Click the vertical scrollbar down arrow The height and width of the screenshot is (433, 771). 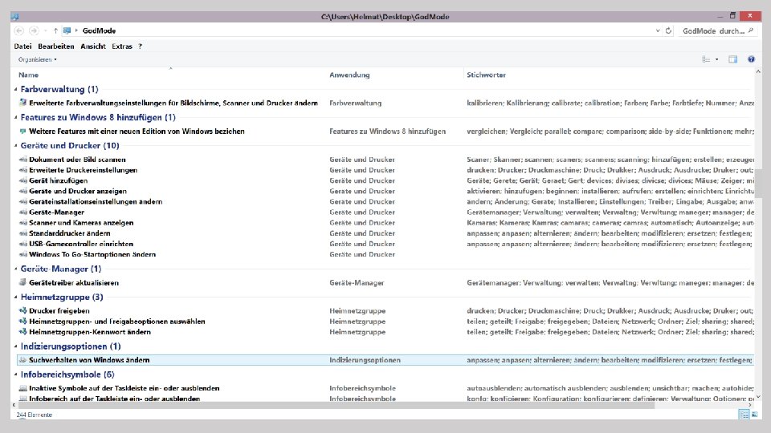758,396
